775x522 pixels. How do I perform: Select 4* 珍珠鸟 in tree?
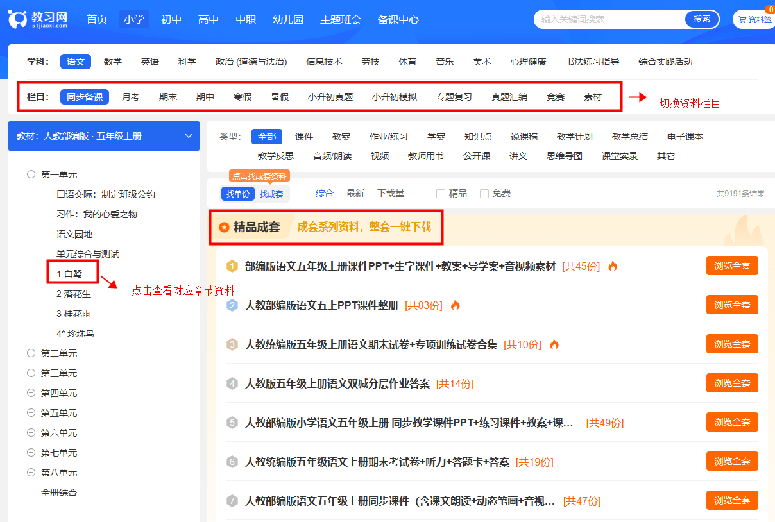click(x=76, y=333)
